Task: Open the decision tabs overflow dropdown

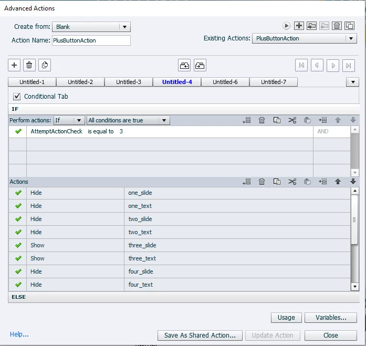Action: [353, 82]
